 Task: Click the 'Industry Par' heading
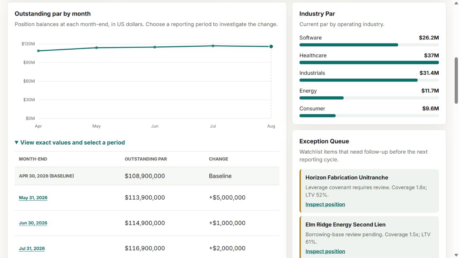(x=317, y=14)
